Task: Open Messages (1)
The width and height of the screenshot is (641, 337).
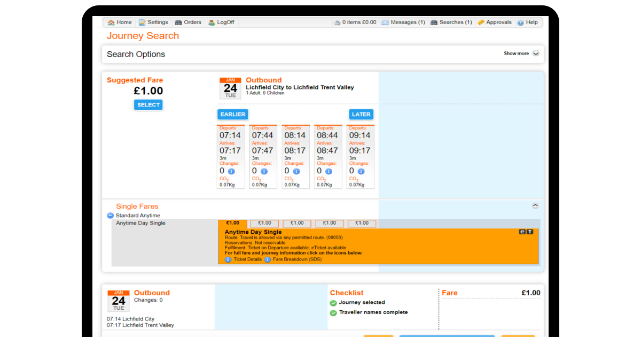Action: (403, 22)
